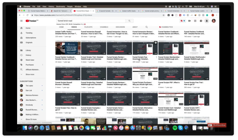Image resolution: width=238 pixels, height=140 pixels.
Task: Open the CHANNELS tab
Action: pyautogui.click(x=104, y=27)
